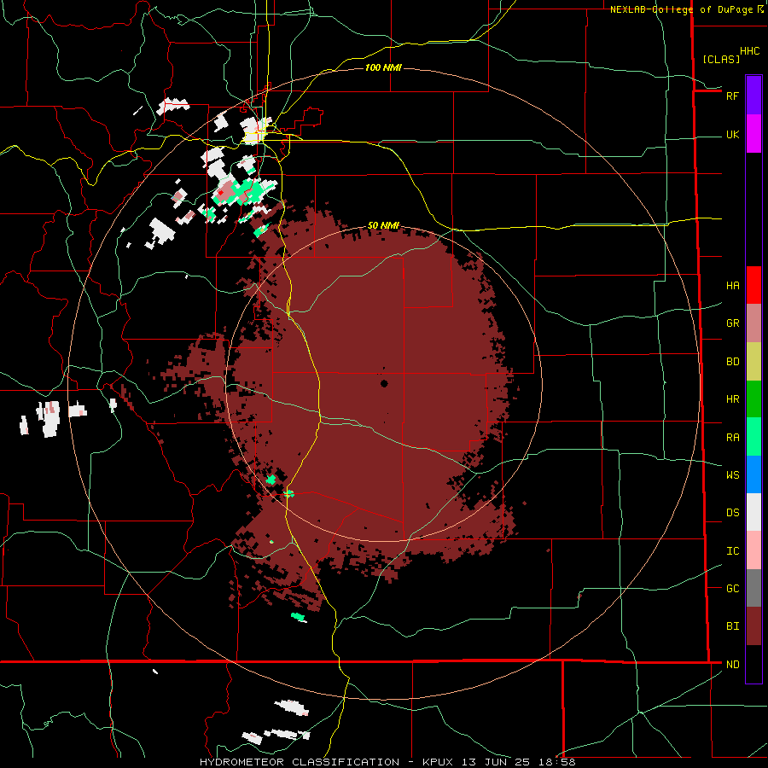Click the UK legend label

[732, 134]
